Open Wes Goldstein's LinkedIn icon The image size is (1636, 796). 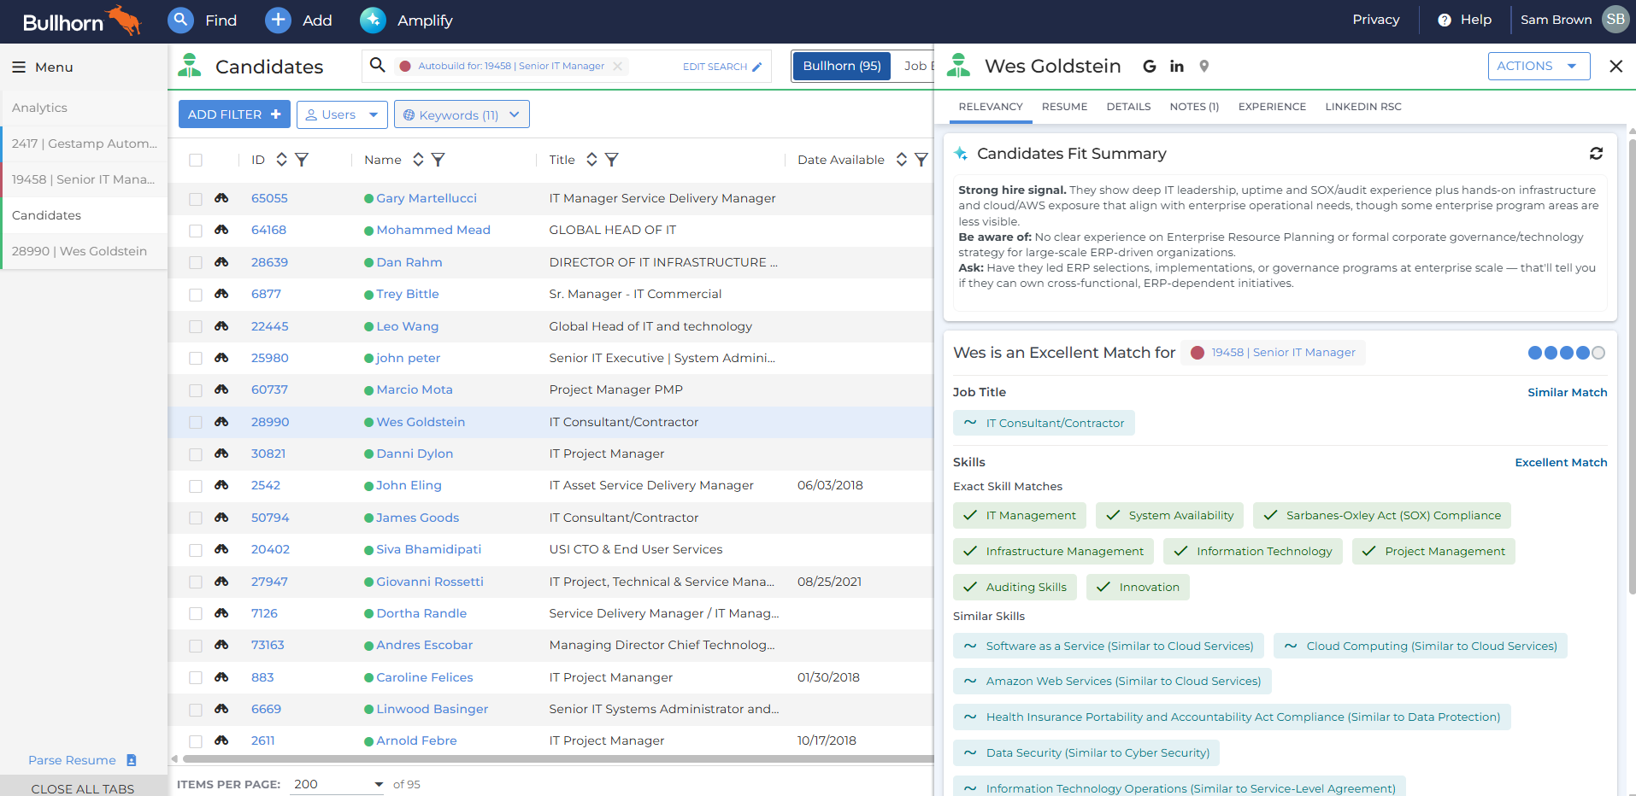coord(1177,66)
